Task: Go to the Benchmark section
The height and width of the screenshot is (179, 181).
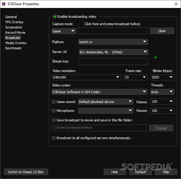Action: [x=13, y=48]
